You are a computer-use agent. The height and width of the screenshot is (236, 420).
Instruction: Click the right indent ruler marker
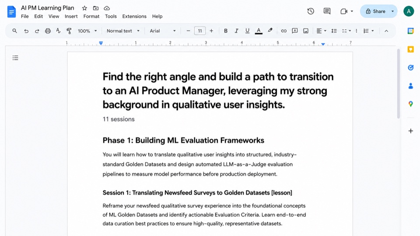click(x=323, y=44)
